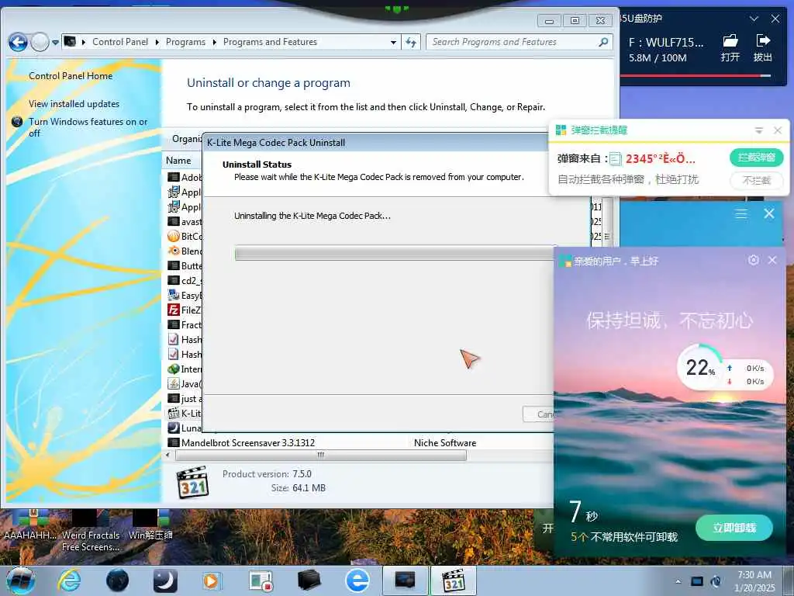Screen dimensions: 794x596
Task: Select the Internet entry icon in list
Action: 174,369
